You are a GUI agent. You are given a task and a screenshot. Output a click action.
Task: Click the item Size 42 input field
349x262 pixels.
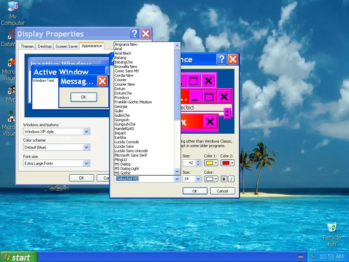[189, 163]
